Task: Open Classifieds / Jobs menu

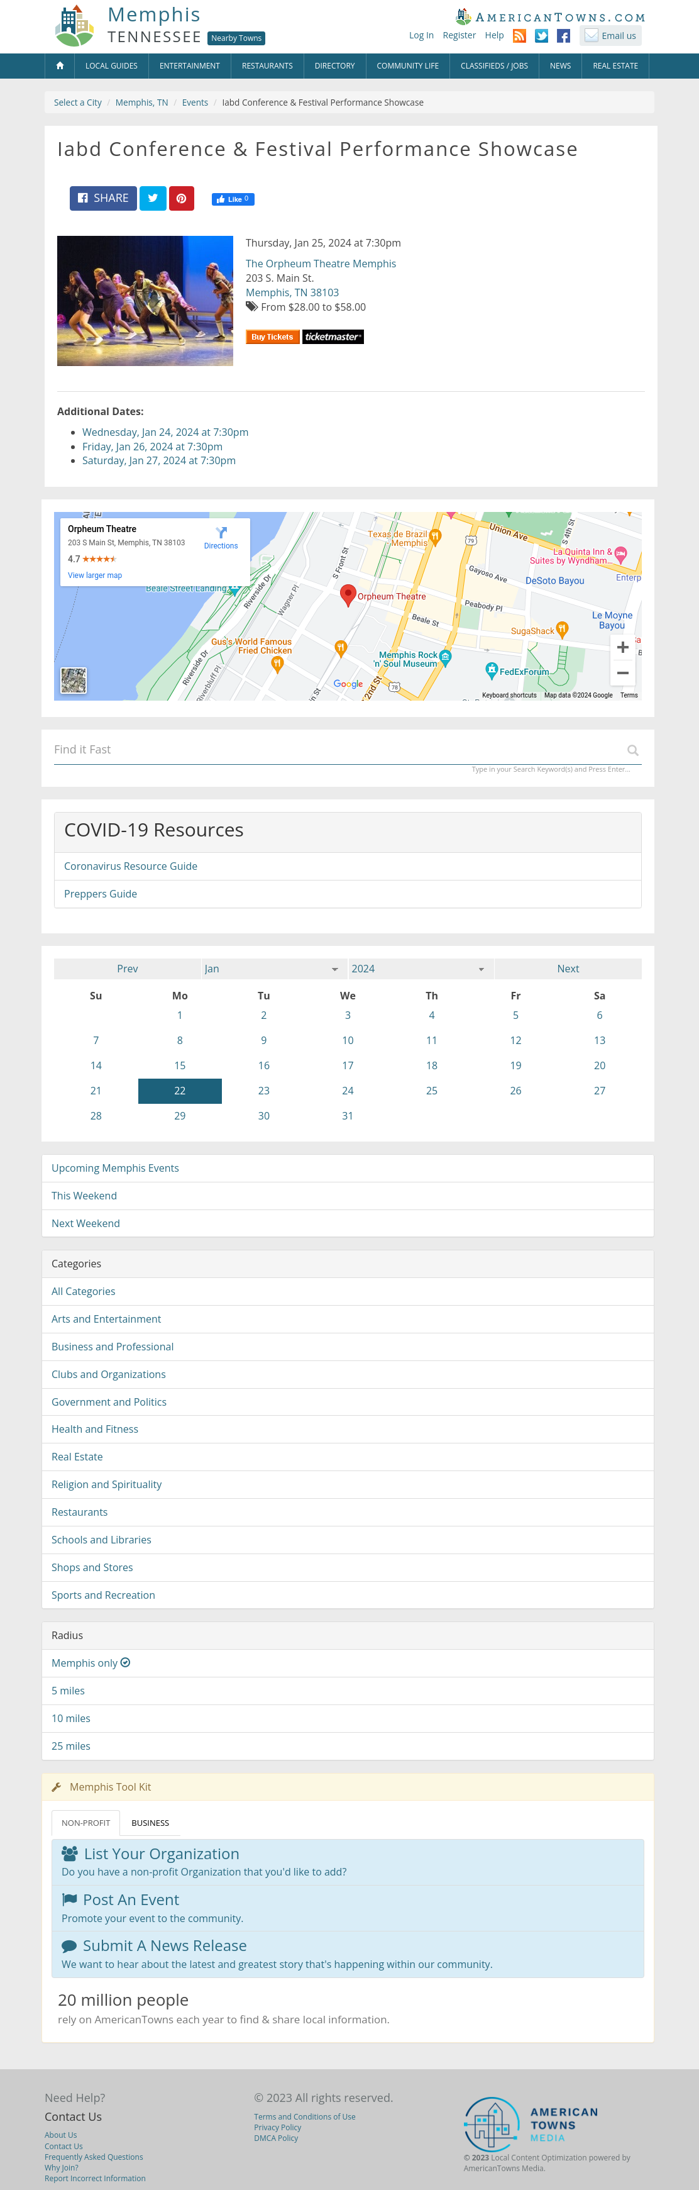Action: tap(494, 66)
